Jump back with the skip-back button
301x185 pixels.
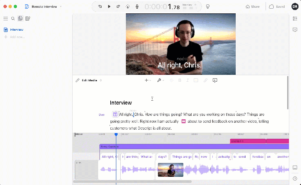[100, 6]
